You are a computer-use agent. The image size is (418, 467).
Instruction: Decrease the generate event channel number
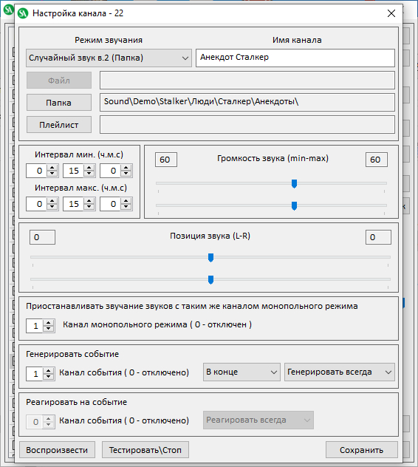click(49, 376)
